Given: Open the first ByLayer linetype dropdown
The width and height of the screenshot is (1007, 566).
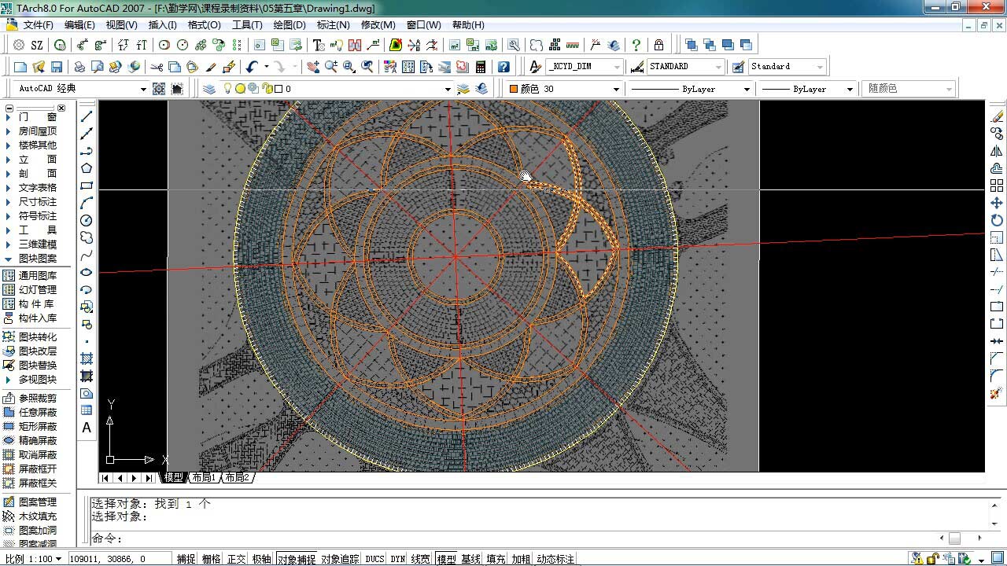Looking at the screenshot, I should (747, 89).
